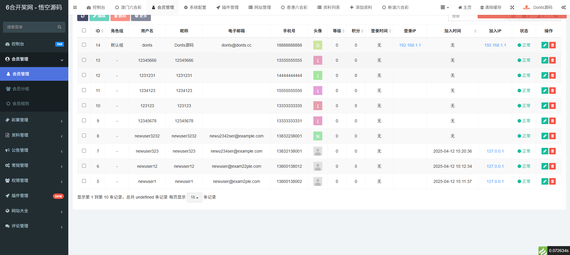570x255 pixels.
Task: Click edit icon for user donts
Action: (x=544, y=45)
